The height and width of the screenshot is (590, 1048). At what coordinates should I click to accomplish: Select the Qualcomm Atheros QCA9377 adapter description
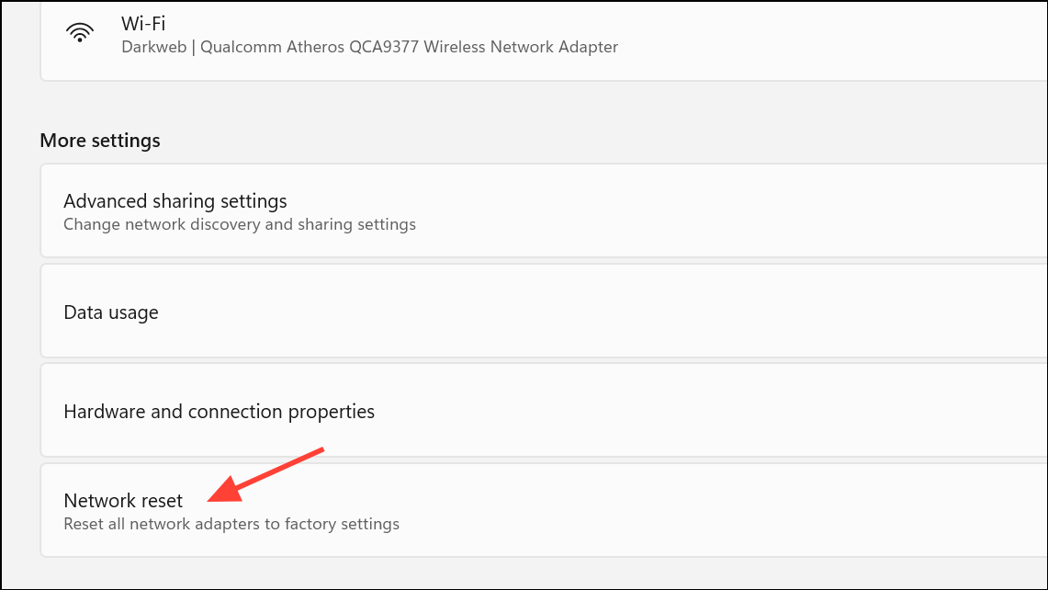(x=409, y=47)
